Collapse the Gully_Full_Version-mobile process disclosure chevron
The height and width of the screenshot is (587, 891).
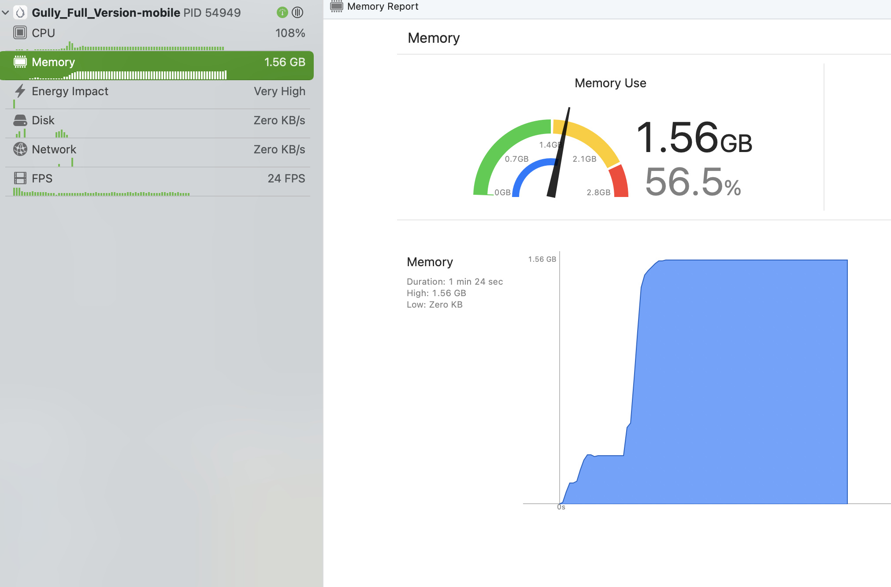coord(6,12)
